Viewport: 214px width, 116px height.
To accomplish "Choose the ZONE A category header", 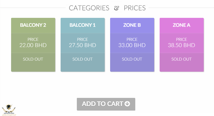I will 182,25.
